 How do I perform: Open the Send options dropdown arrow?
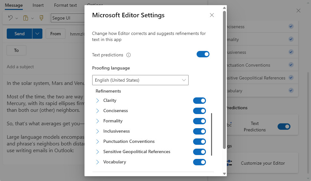(x=37, y=34)
